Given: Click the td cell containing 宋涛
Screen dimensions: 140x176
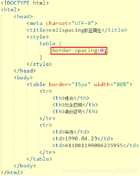Looking at the screenshot, I should point(71,132).
